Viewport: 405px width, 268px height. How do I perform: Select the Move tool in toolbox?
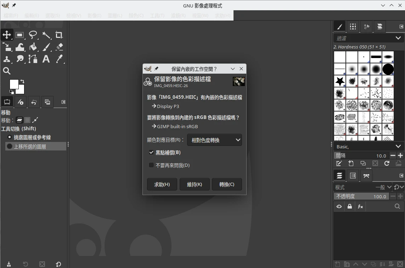coord(7,35)
